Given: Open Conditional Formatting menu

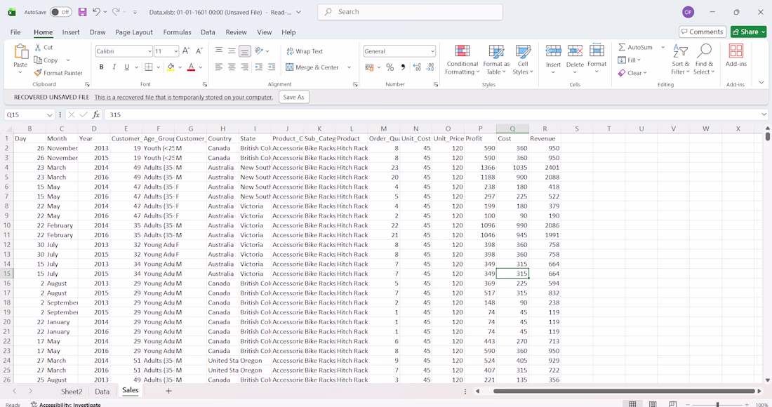Looking at the screenshot, I should pyautogui.click(x=462, y=60).
